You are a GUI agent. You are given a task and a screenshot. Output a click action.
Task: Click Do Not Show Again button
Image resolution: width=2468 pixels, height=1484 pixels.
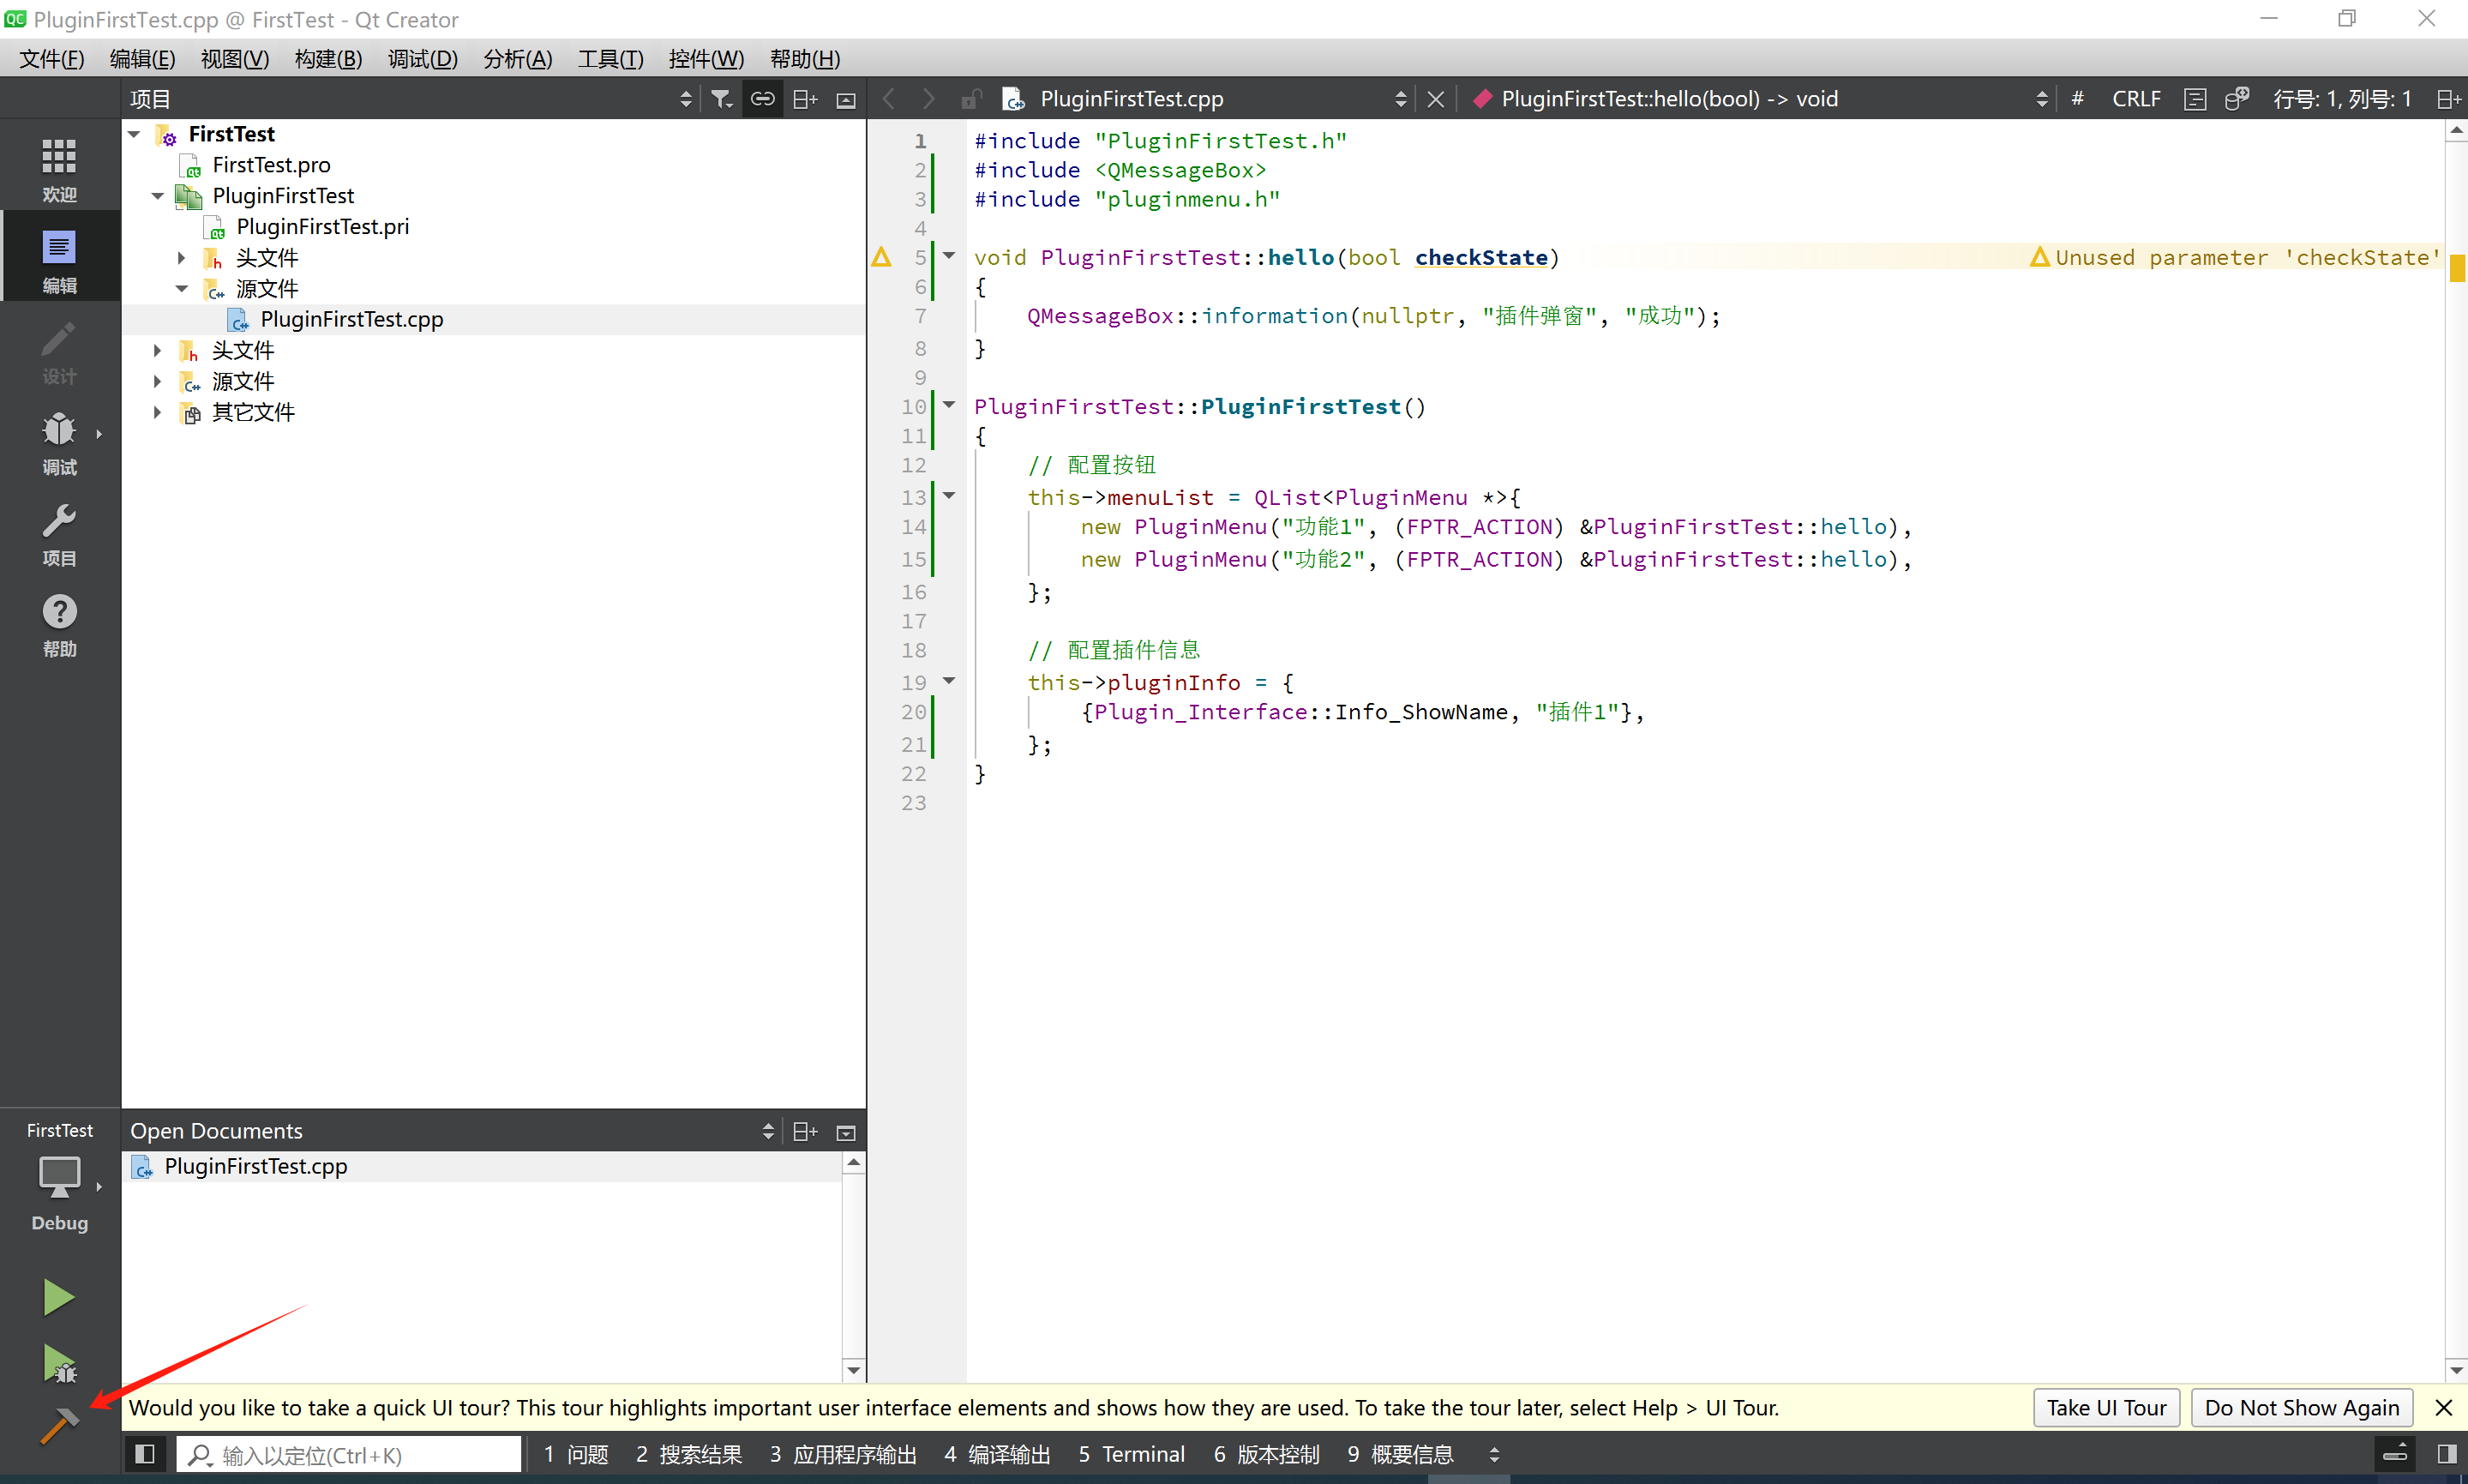coord(2301,1408)
